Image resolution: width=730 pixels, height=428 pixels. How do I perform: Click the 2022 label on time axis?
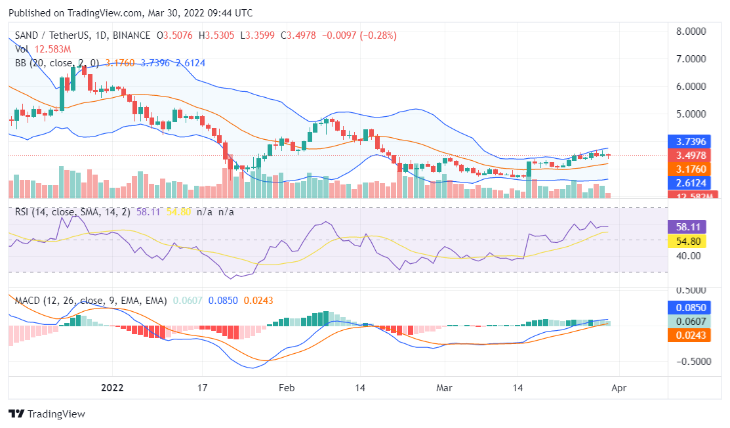pyautogui.click(x=112, y=387)
